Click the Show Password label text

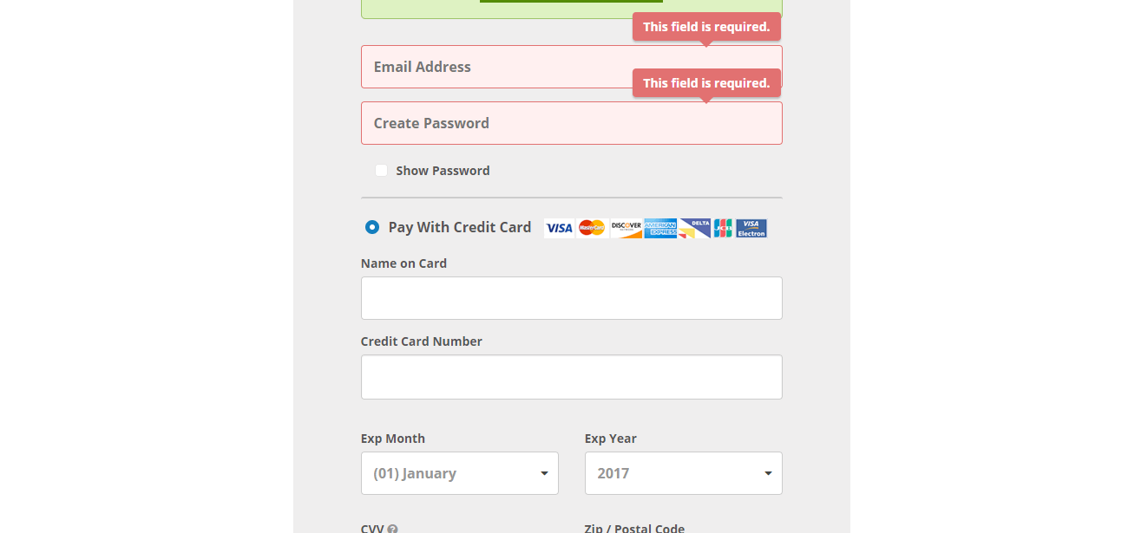click(443, 171)
